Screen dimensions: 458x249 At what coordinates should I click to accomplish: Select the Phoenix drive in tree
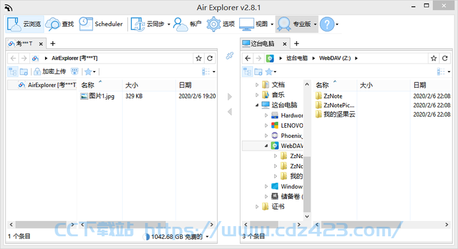(x=287, y=135)
